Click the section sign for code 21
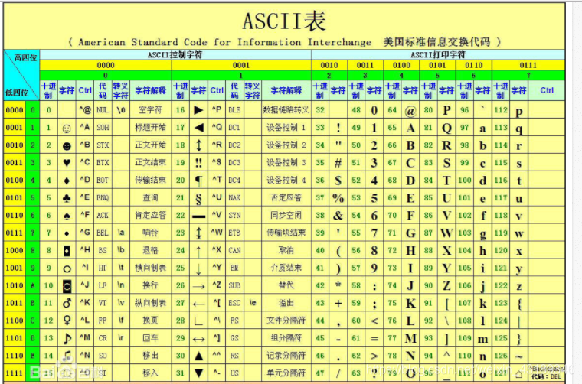The height and width of the screenshot is (384, 582). click(x=198, y=199)
